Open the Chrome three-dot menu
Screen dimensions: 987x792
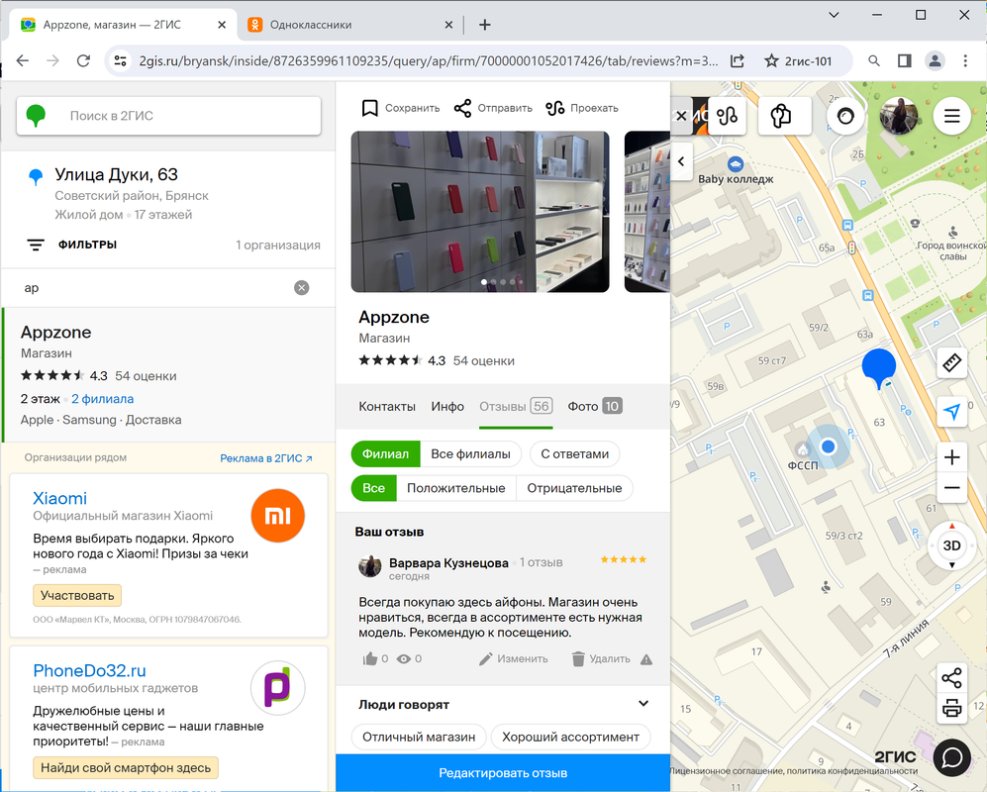965,61
